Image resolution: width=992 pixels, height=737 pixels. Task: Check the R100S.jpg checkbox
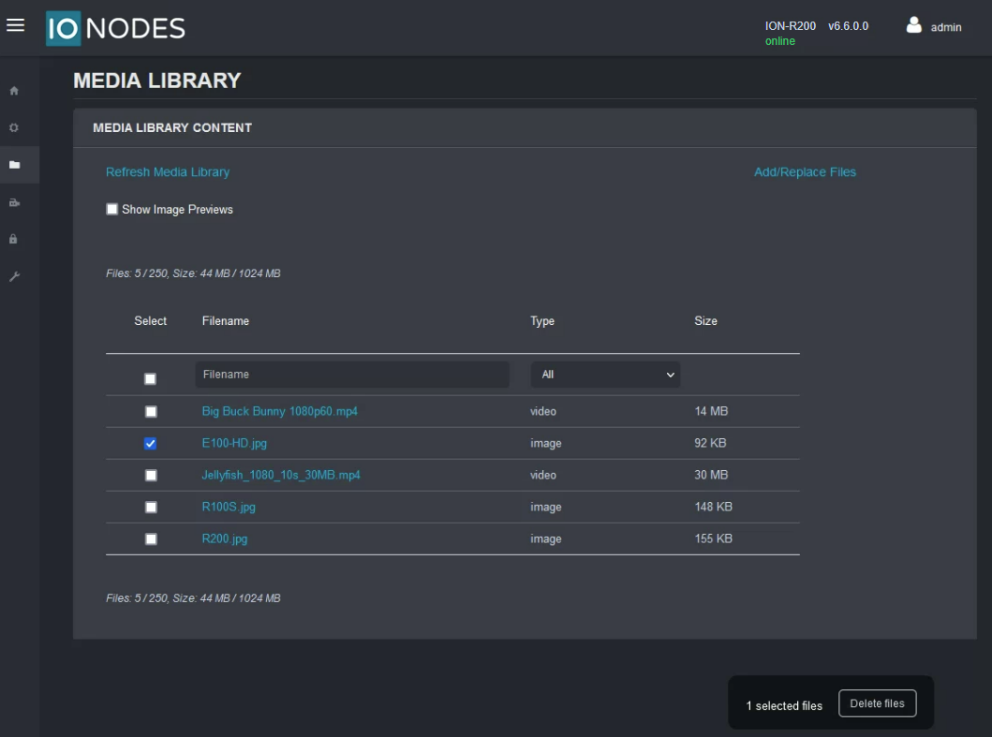(x=151, y=508)
